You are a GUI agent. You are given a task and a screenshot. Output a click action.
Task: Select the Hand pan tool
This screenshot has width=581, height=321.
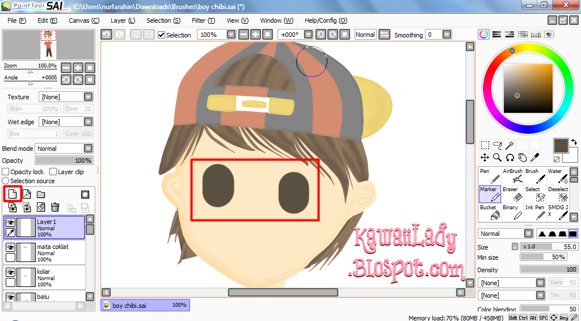coord(523,158)
